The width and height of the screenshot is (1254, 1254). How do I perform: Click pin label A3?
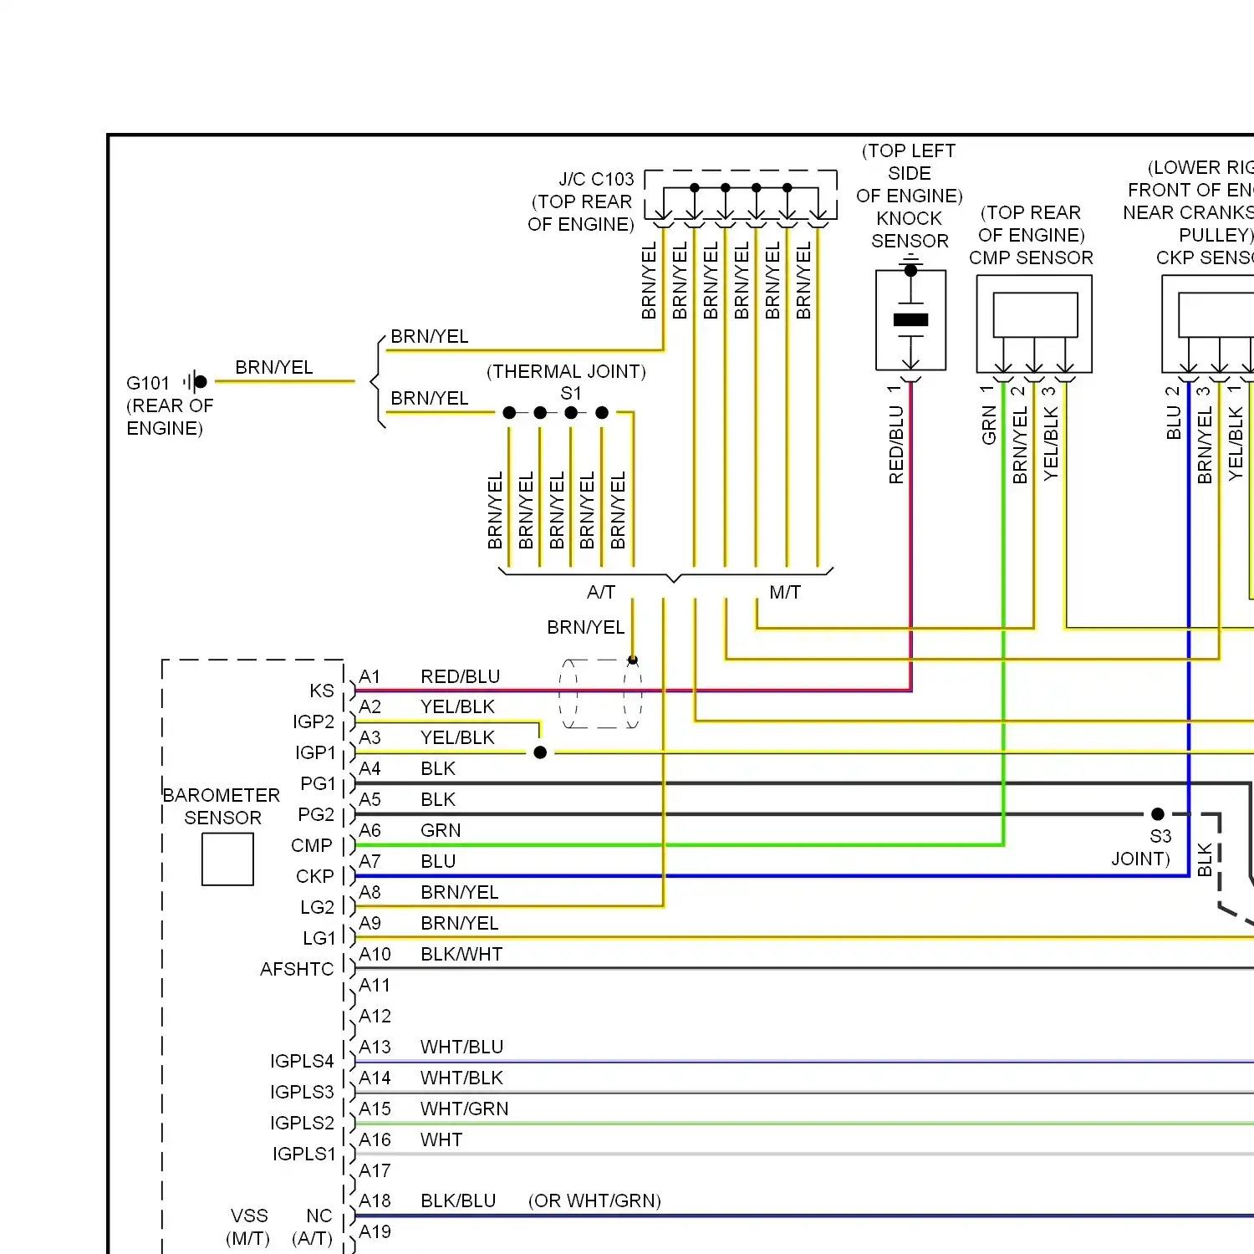point(370,738)
